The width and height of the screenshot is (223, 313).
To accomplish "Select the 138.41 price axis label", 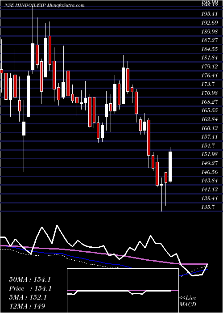I will click(x=210, y=199).
